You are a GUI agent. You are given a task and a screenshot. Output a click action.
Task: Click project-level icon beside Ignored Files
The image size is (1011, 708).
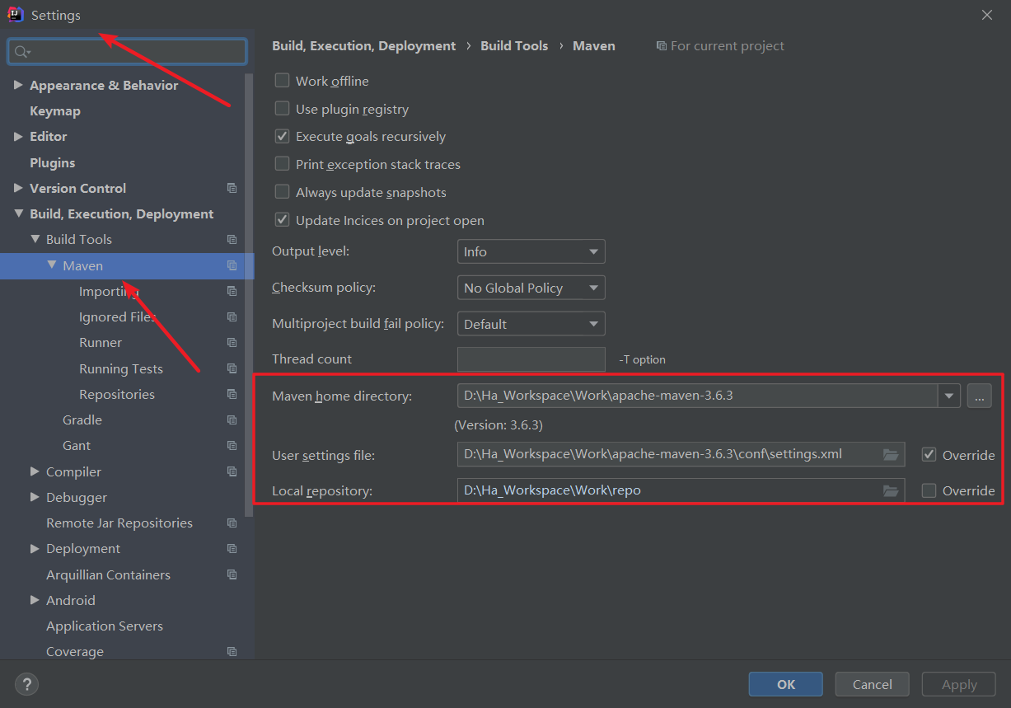pyautogui.click(x=232, y=317)
